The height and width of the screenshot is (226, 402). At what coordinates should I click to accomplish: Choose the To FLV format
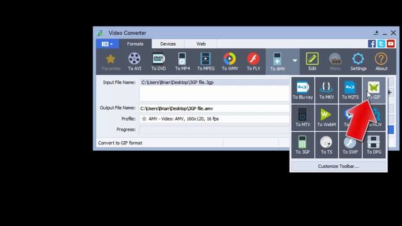(253, 62)
